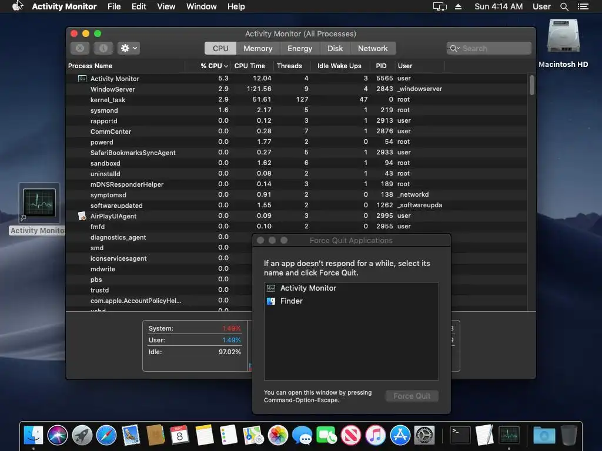Select Activity Monitor in Force Quit list
Viewport: 602px width, 451px height.
(351, 288)
